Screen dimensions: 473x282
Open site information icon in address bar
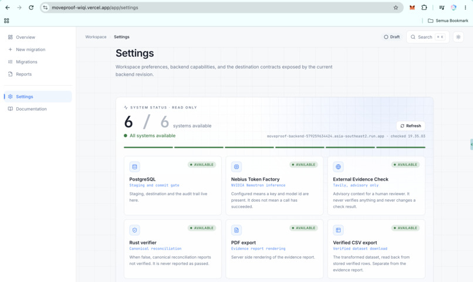pos(45,8)
